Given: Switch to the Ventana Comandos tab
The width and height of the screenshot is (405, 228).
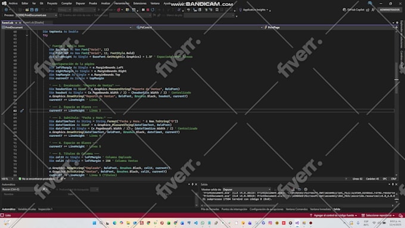Looking at the screenshot, I should [297, 209].
